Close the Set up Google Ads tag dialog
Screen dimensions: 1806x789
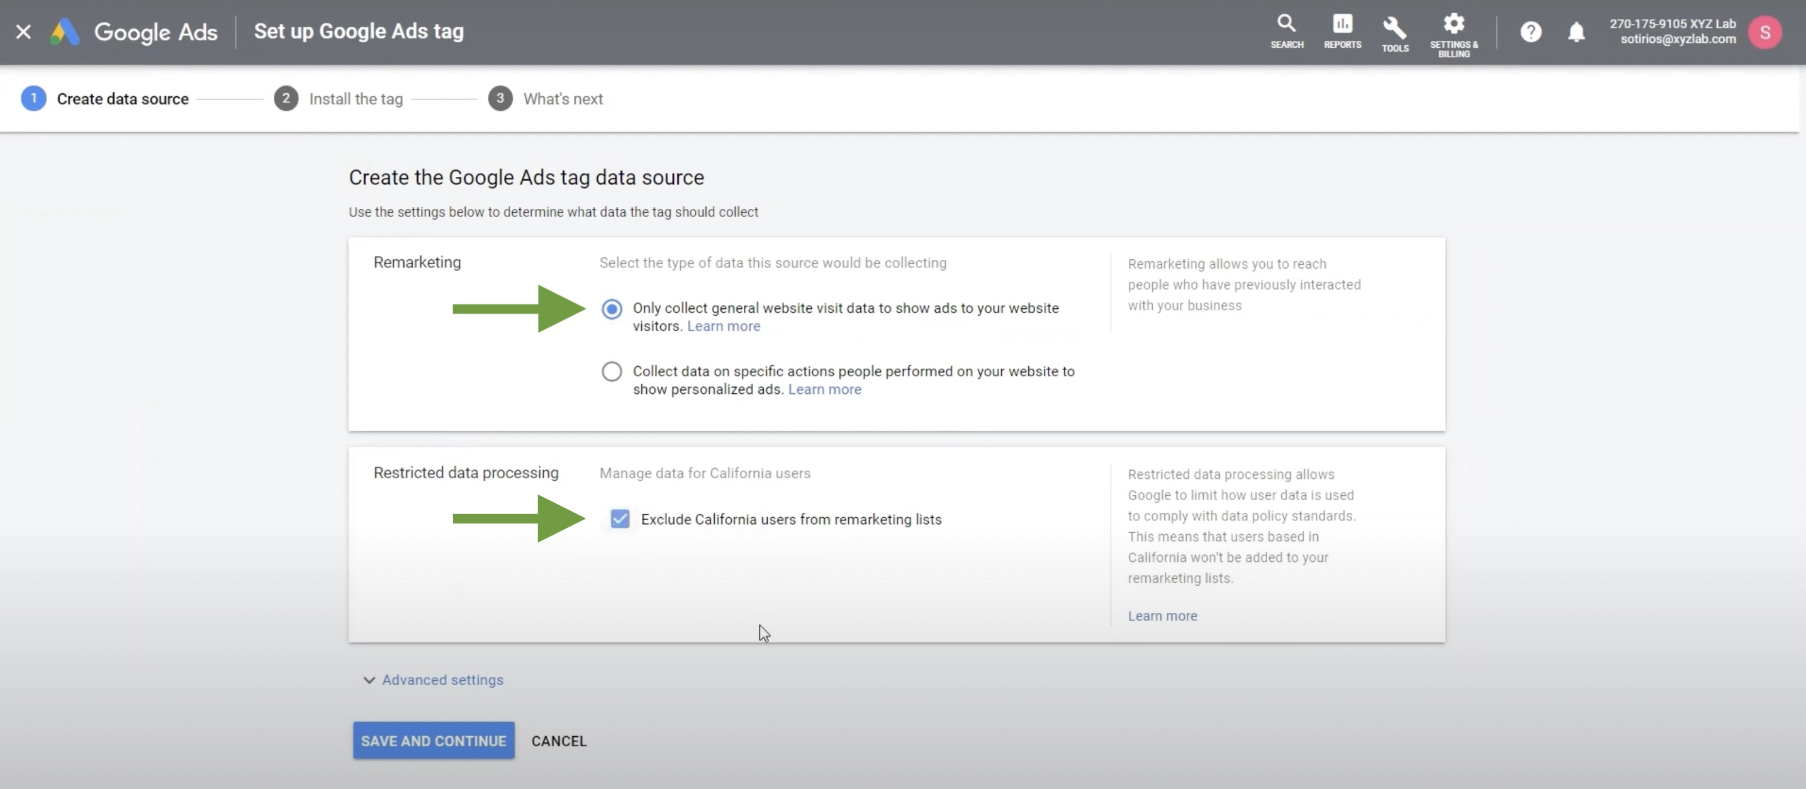pos(23,31)
